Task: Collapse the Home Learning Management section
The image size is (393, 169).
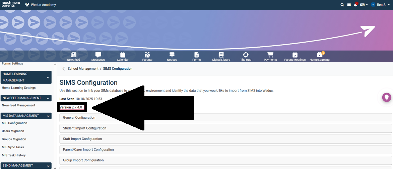Action: click(48, 77)
